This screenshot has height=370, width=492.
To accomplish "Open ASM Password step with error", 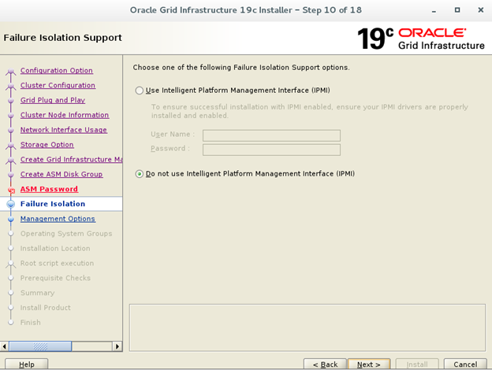I will (49, 189).
